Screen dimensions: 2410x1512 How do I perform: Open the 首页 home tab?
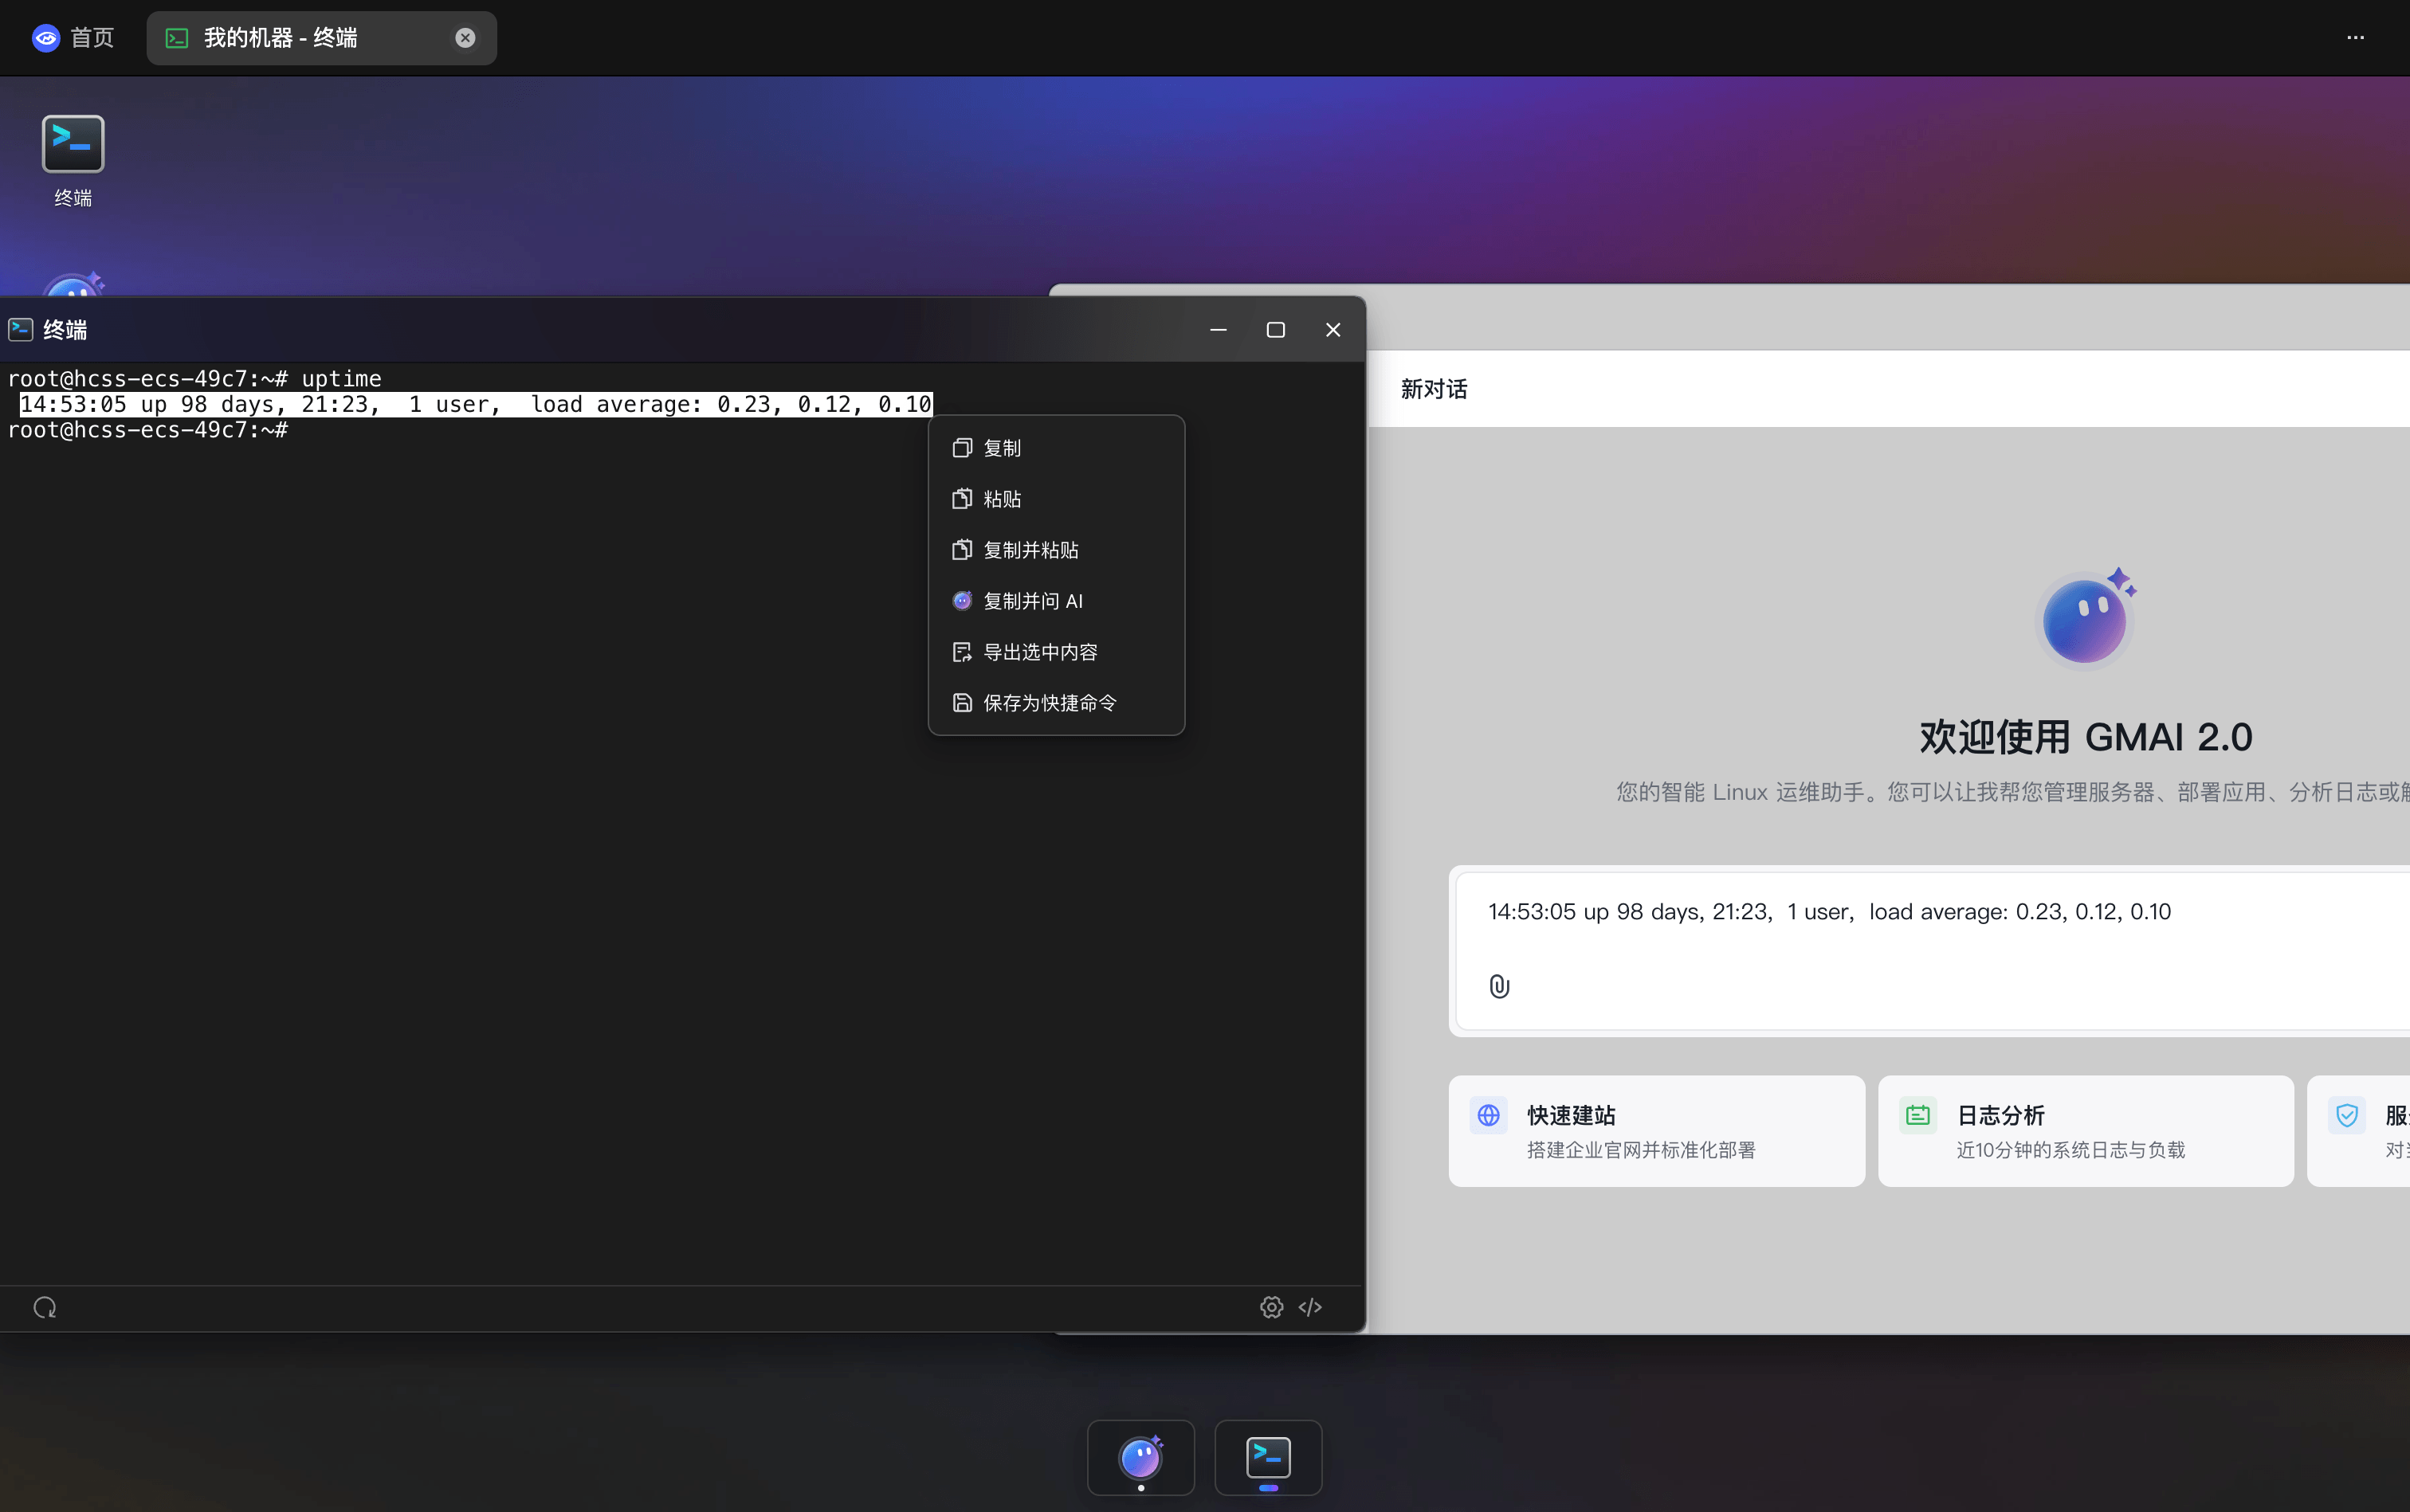tap(72, 38)
